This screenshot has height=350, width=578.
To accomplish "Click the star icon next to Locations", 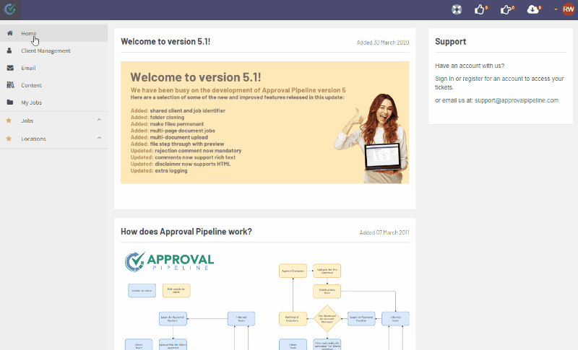I will tap(9, 139).
